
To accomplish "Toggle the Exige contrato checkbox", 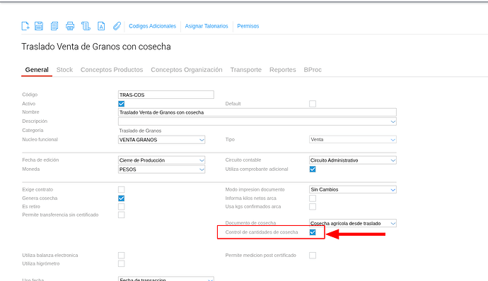I will tap(122, 190).
